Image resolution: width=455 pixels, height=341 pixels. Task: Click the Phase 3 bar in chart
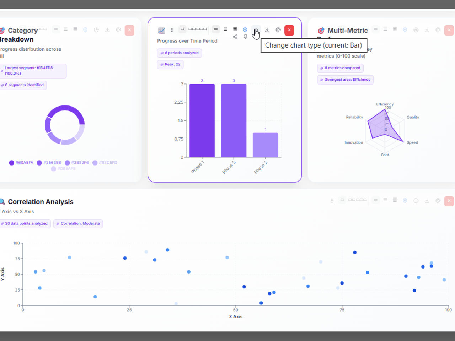(234, 120)
